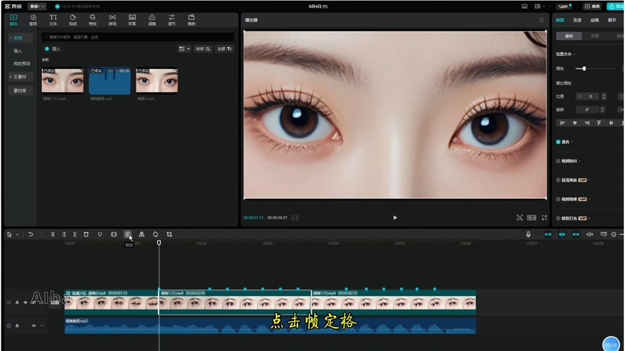This screenshot has height=351, width=625.
Task: Click the undo arrow in timeline toolbar
Action: click(x=30, y=235)
